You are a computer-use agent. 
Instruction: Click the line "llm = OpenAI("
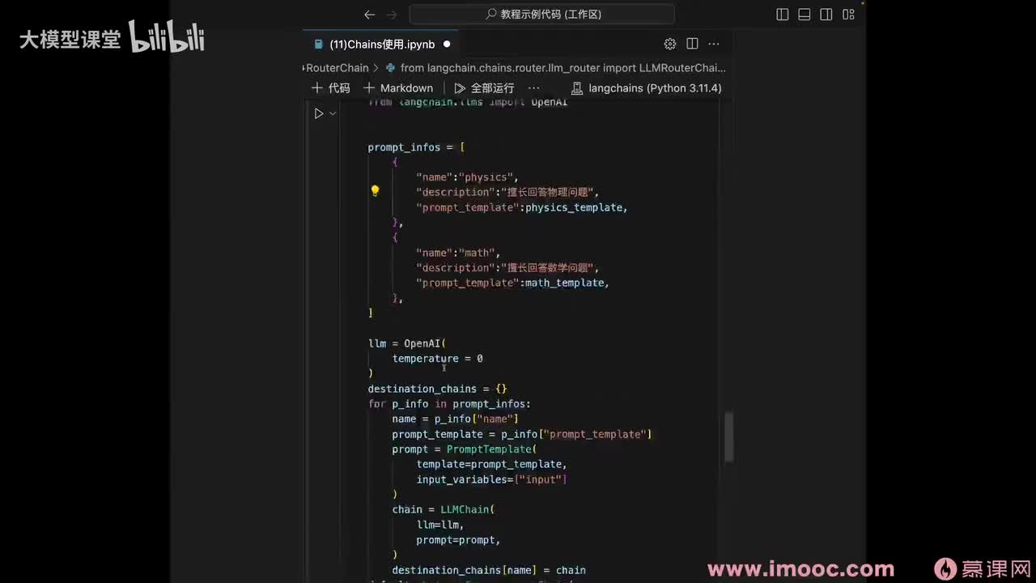[x=407, y=343]
